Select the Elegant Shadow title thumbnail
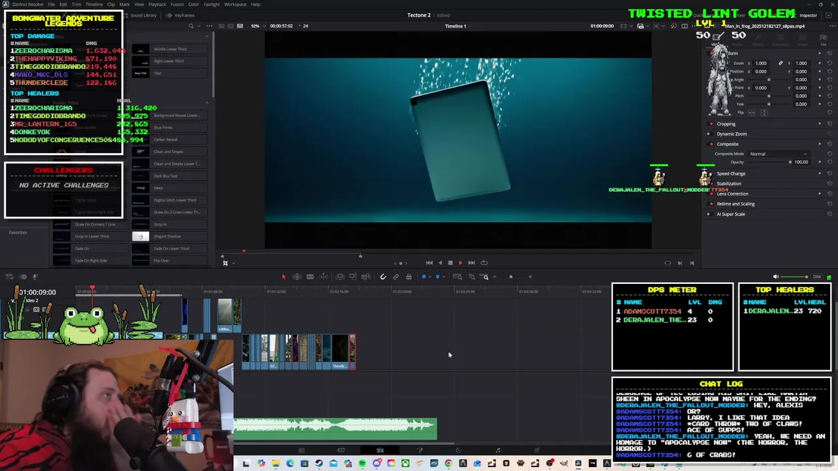The image size is (838, 471). point(140,236)
